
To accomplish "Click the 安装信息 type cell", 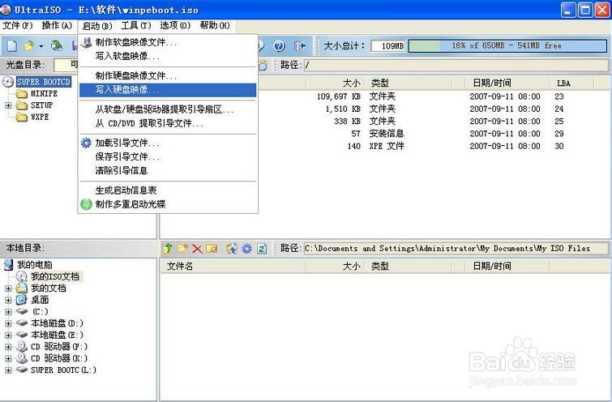I will [x=387, y=134].
